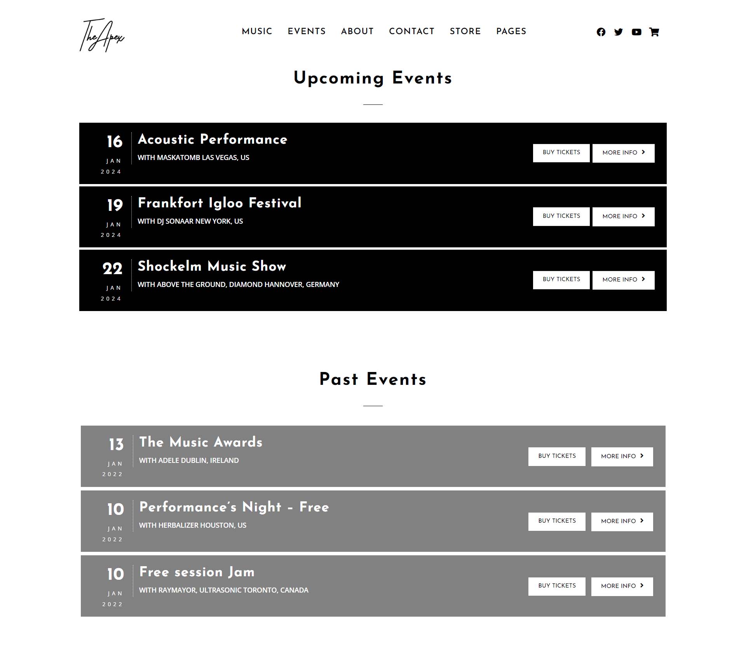Expand More Info for The Music Awards past event
This screenshot has height=645, width=746.
[x=622, y=456]
